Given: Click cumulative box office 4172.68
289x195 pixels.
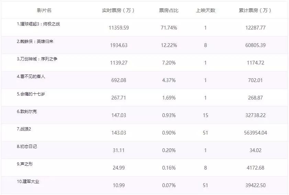Looking at the screenshot, I should point(255,168).
